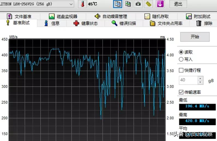
Task: Click the size field showing 40
Action: point(188,80)
